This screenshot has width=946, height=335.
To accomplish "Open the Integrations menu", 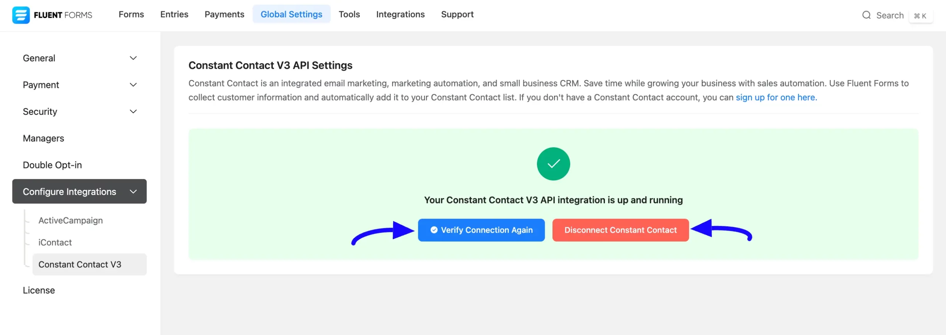I will (400, 14).
